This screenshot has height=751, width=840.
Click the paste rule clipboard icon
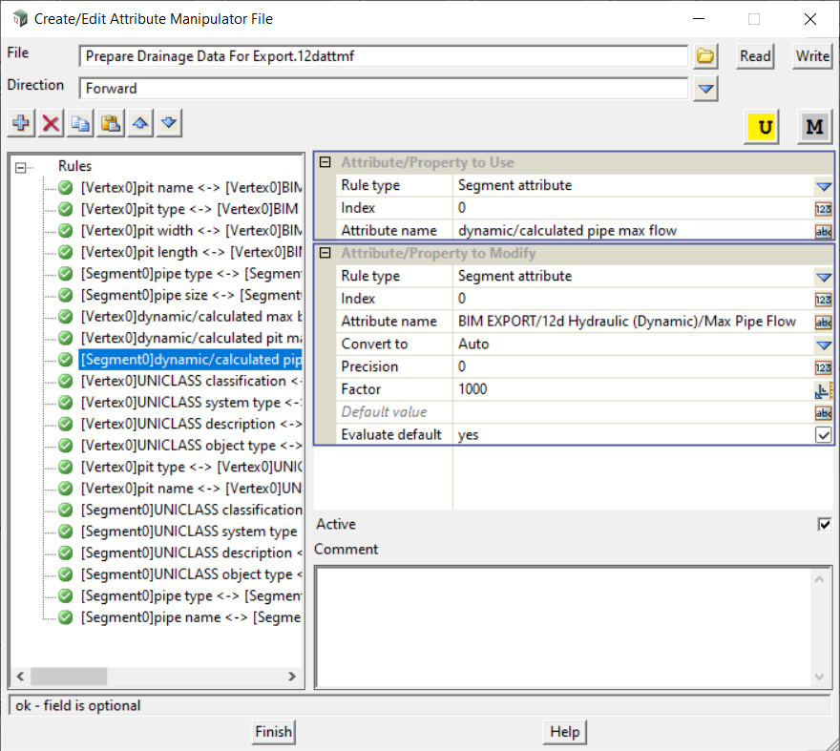[111, 124]
